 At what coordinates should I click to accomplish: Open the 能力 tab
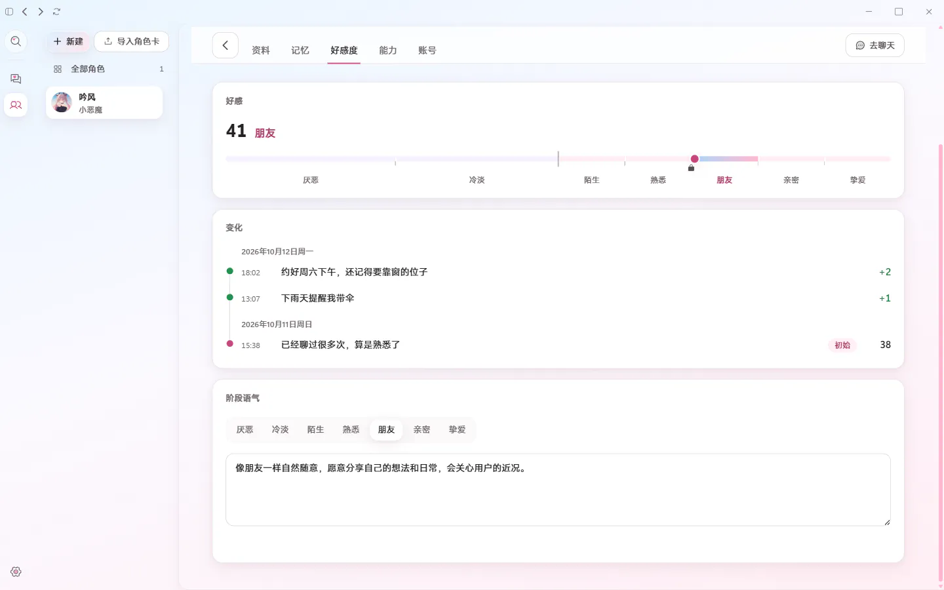point(388,50)
